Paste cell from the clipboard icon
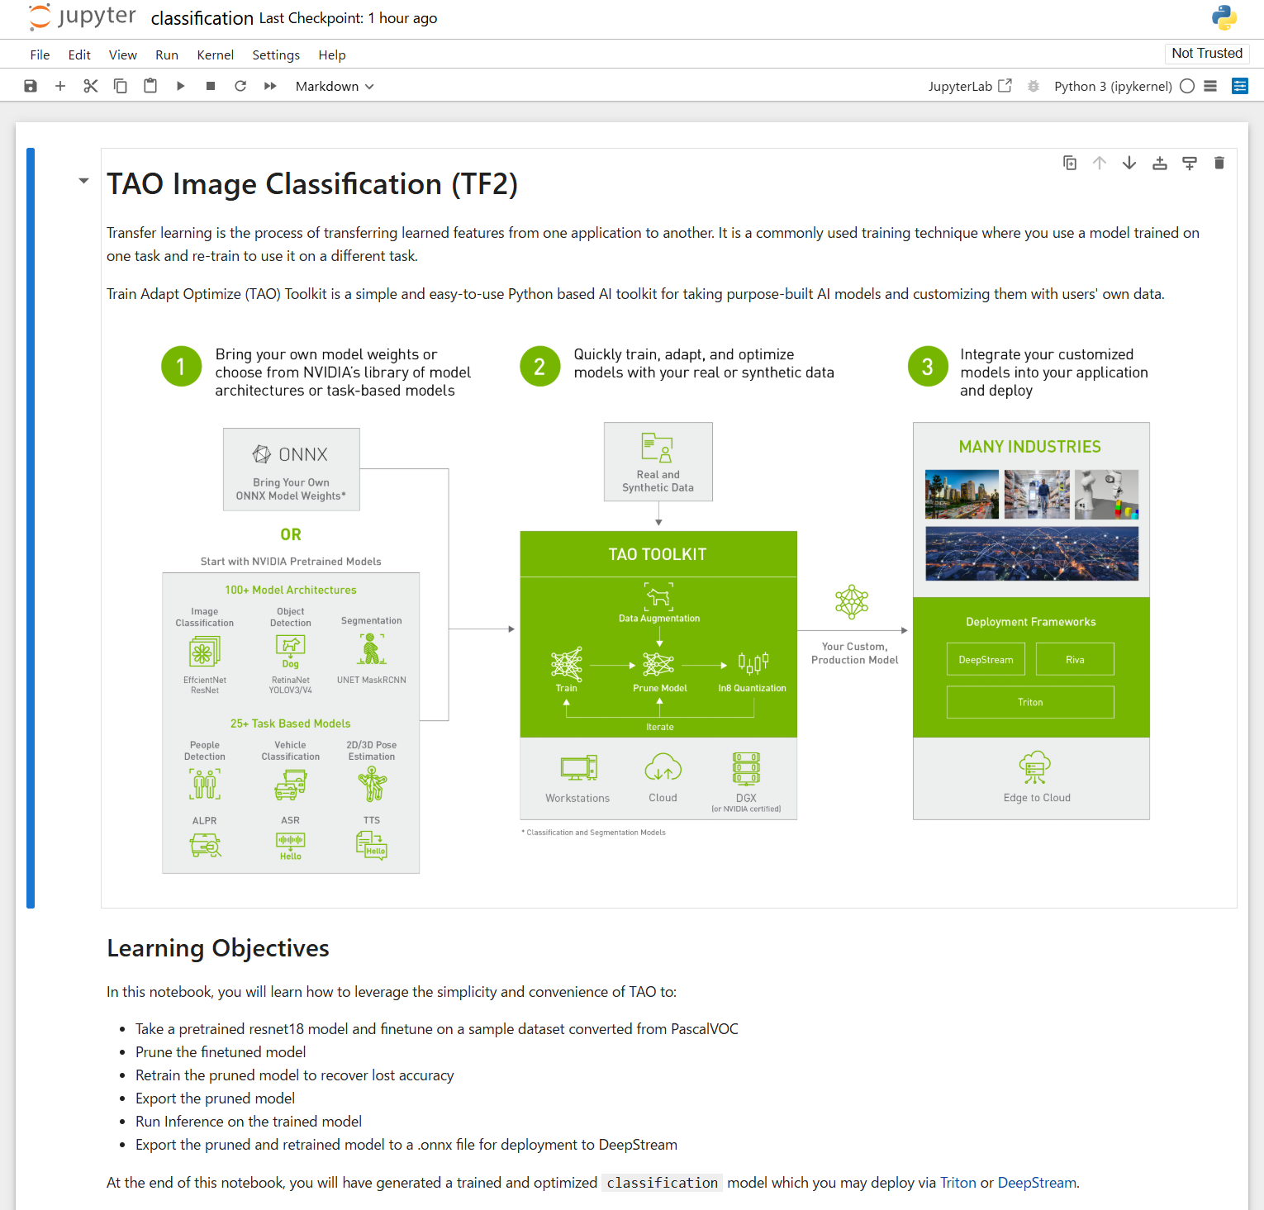The width and height of the screenshot is (1264, 1210). (150, 86)
